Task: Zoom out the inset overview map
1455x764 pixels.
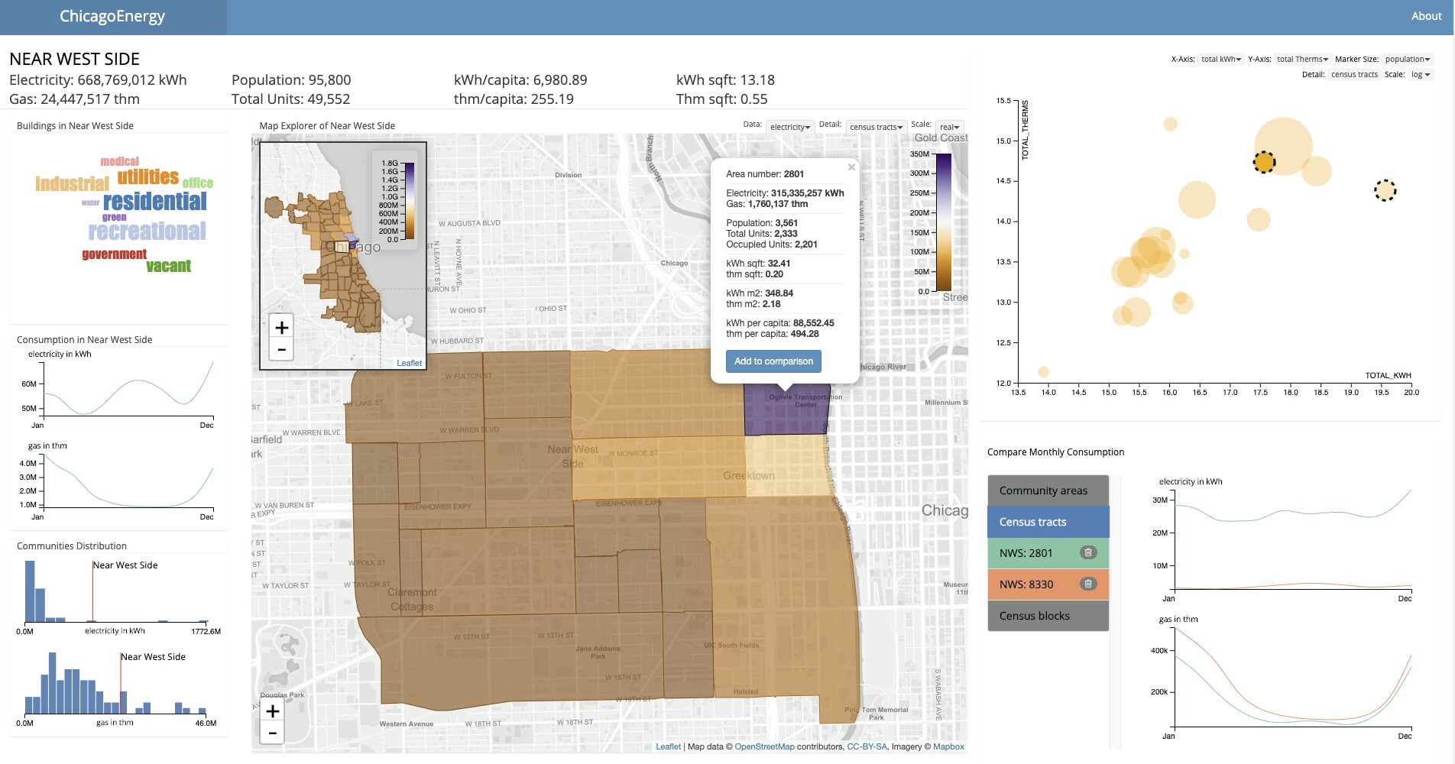Action: pyautogui.click(x=281, y=349)
